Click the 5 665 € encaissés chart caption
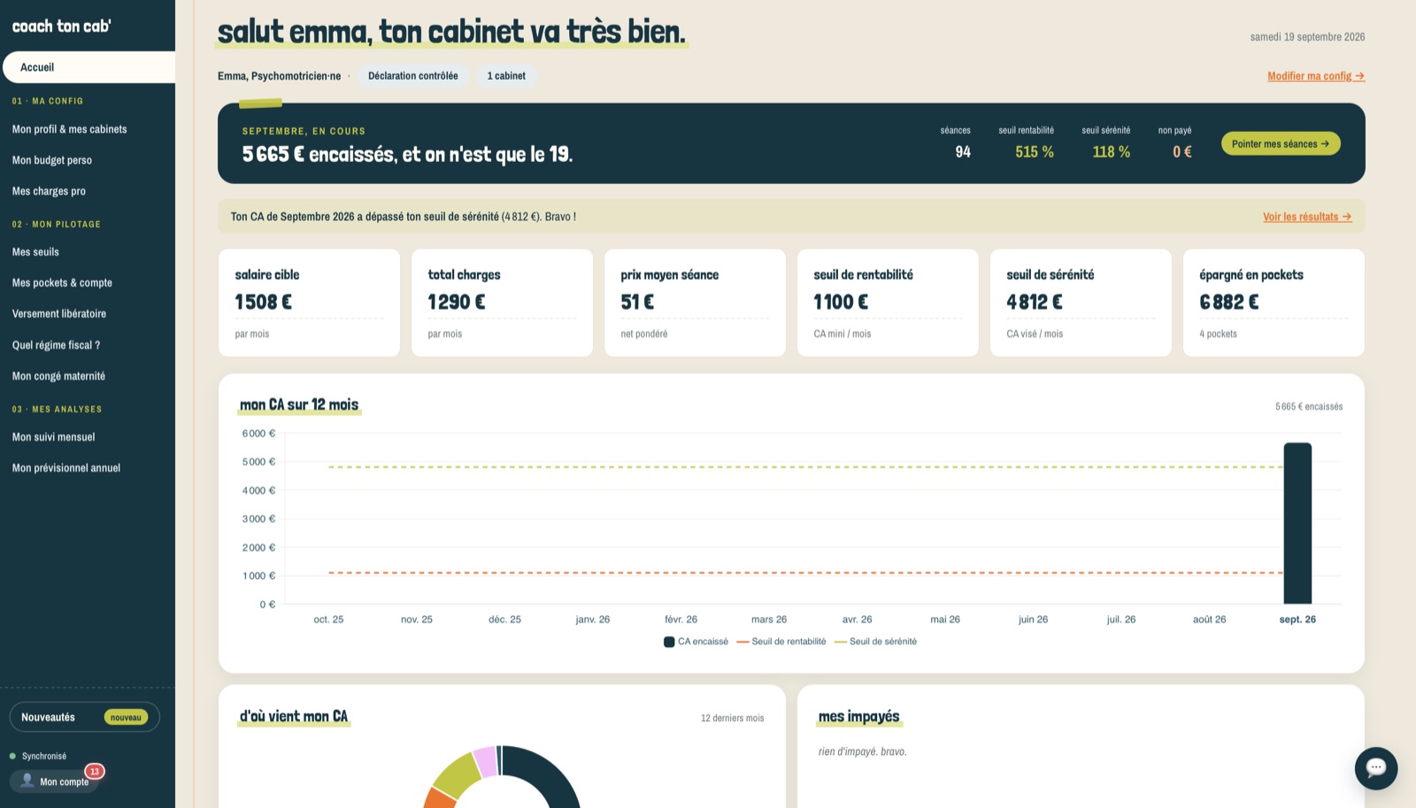The image size is (1416, 808). pos(1309,407)
